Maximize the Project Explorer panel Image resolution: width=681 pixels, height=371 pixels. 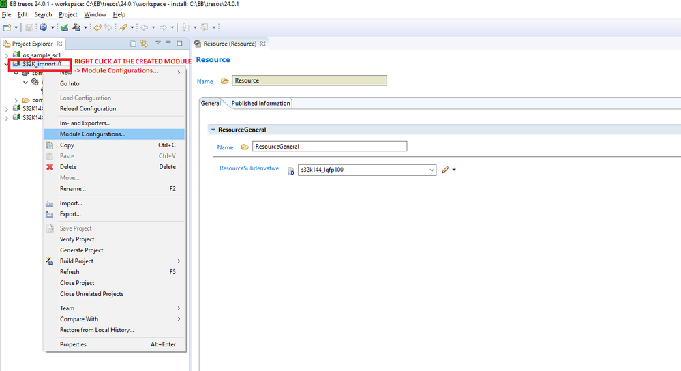179,43
